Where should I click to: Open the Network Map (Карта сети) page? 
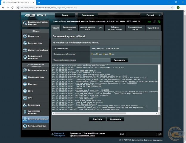point(35,36)
